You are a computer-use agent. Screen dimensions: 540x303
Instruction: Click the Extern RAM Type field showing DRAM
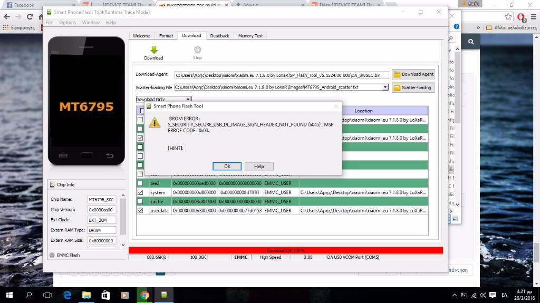coord(102,230)
